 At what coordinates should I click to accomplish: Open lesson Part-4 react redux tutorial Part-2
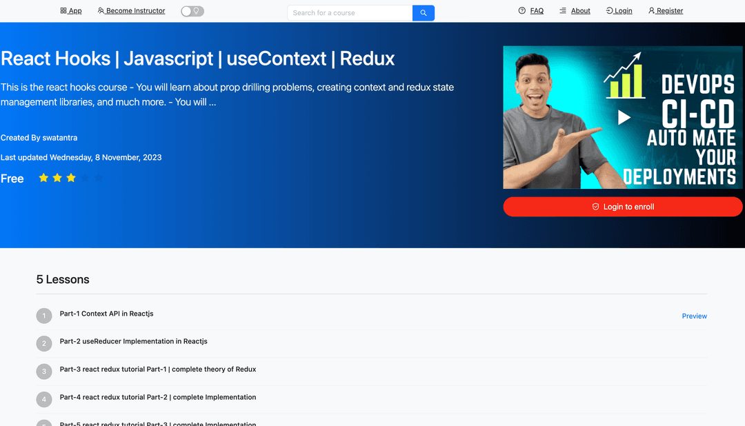coord(158,397)
